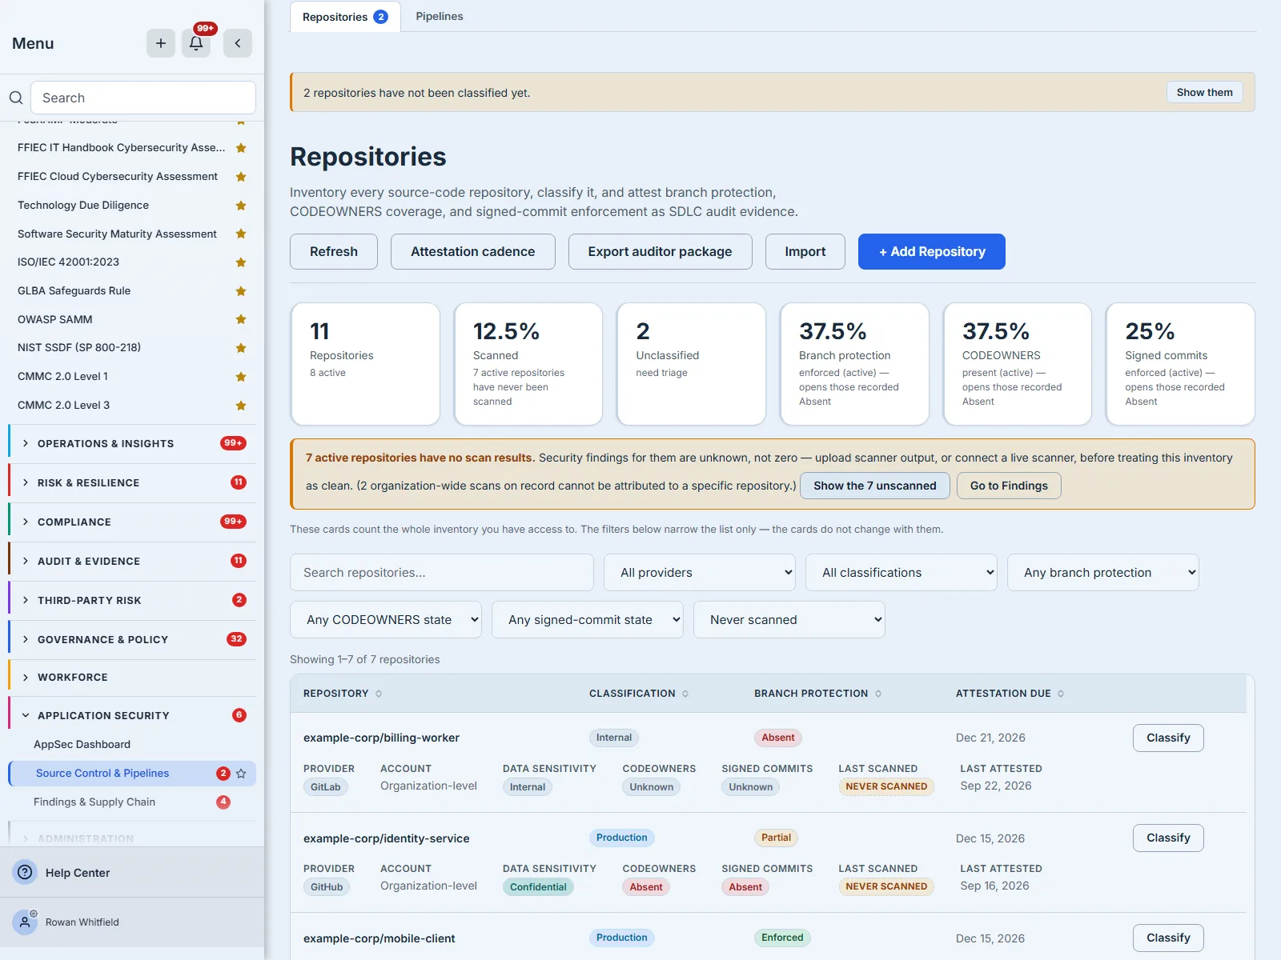Screen dimensions: 1281x960
Task: Click example-corp/identity-service repository name
Action: click(387, 838)
